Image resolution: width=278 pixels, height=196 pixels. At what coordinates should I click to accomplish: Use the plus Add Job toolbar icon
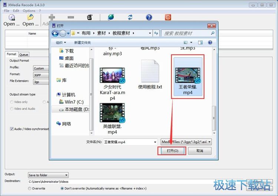pyautogui.click(x=52, y=17)
